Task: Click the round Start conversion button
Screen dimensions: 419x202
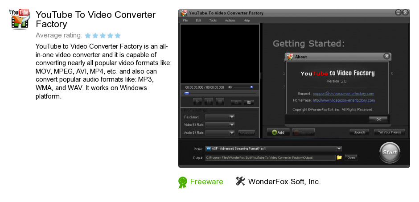Action: pyautogui.click(x=390, y=153)
